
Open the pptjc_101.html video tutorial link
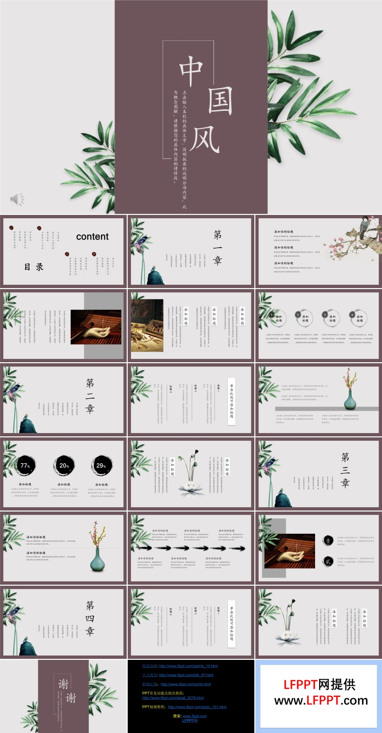[x=197, y=707]
